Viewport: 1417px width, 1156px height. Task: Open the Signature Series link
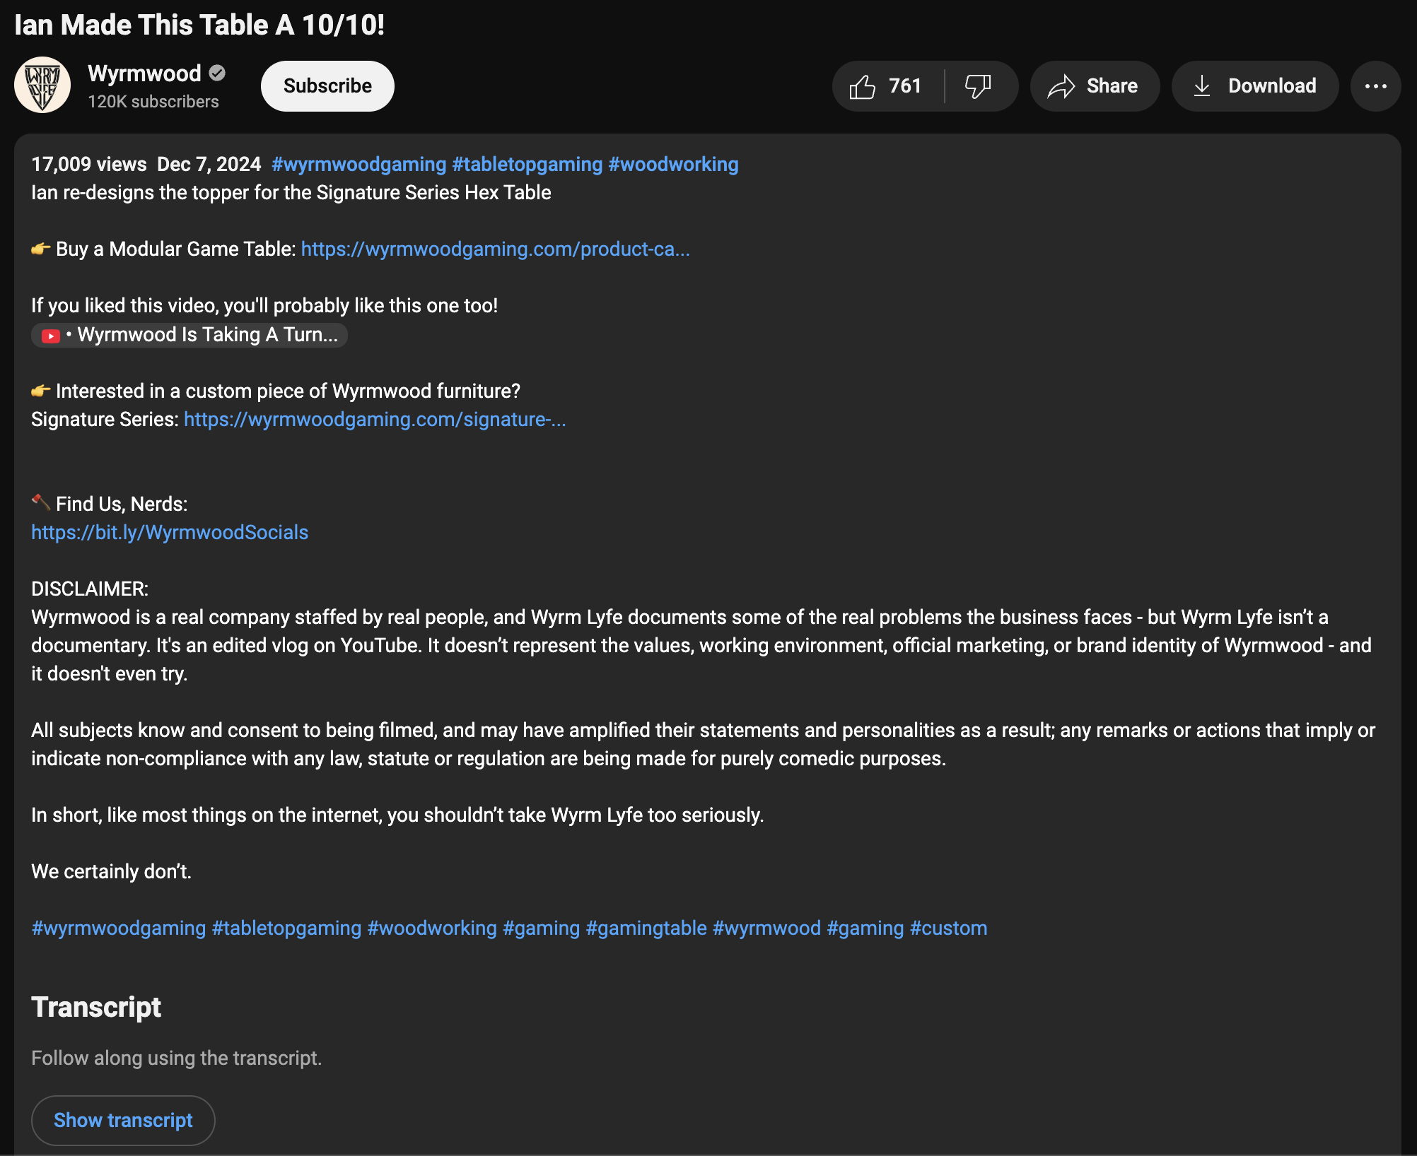pyautogui.click(x=375, y=420)
